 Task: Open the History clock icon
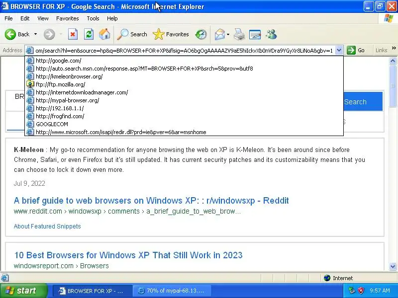click(201, 34)
